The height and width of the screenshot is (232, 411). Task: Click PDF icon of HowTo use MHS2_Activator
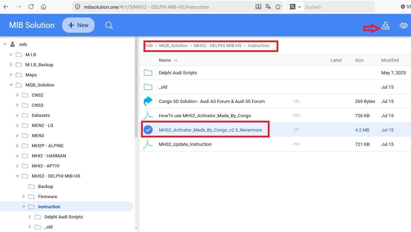point(148,115)
